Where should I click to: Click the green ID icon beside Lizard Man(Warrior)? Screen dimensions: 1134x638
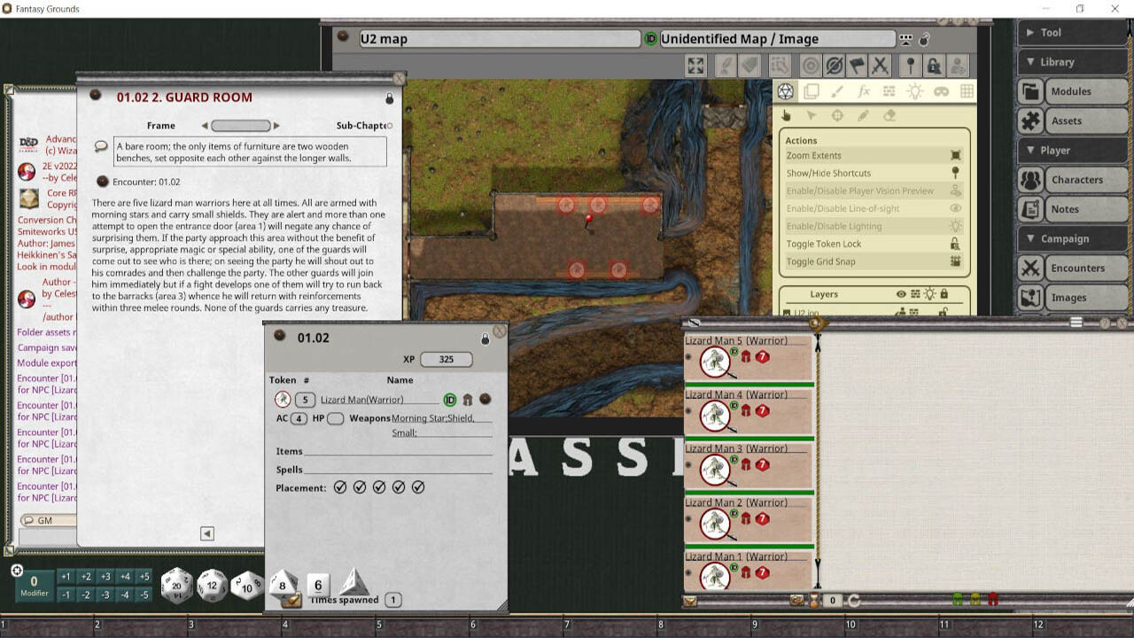point(450,400)
